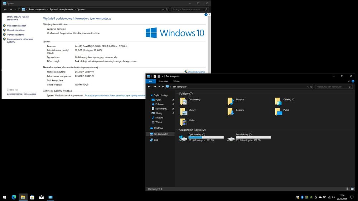The width and height of the screenshot is (358, 201).
Task: Open the Muzyka folder icon
Action: [x=231, y=101]
